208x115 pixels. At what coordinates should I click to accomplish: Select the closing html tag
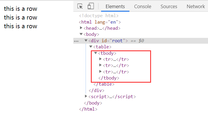[88, 109]
